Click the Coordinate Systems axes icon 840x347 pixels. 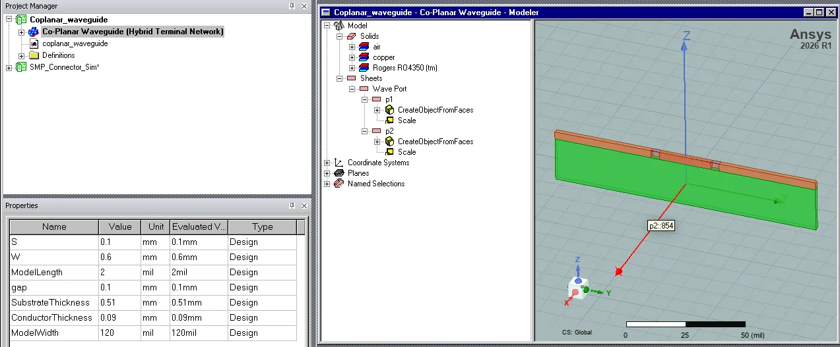[339, 163]
